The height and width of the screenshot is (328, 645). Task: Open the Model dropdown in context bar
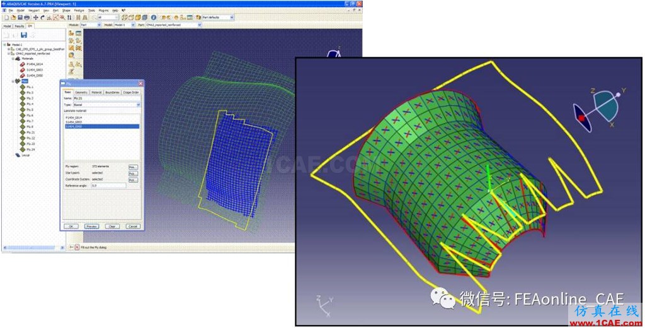pos(124,25)
